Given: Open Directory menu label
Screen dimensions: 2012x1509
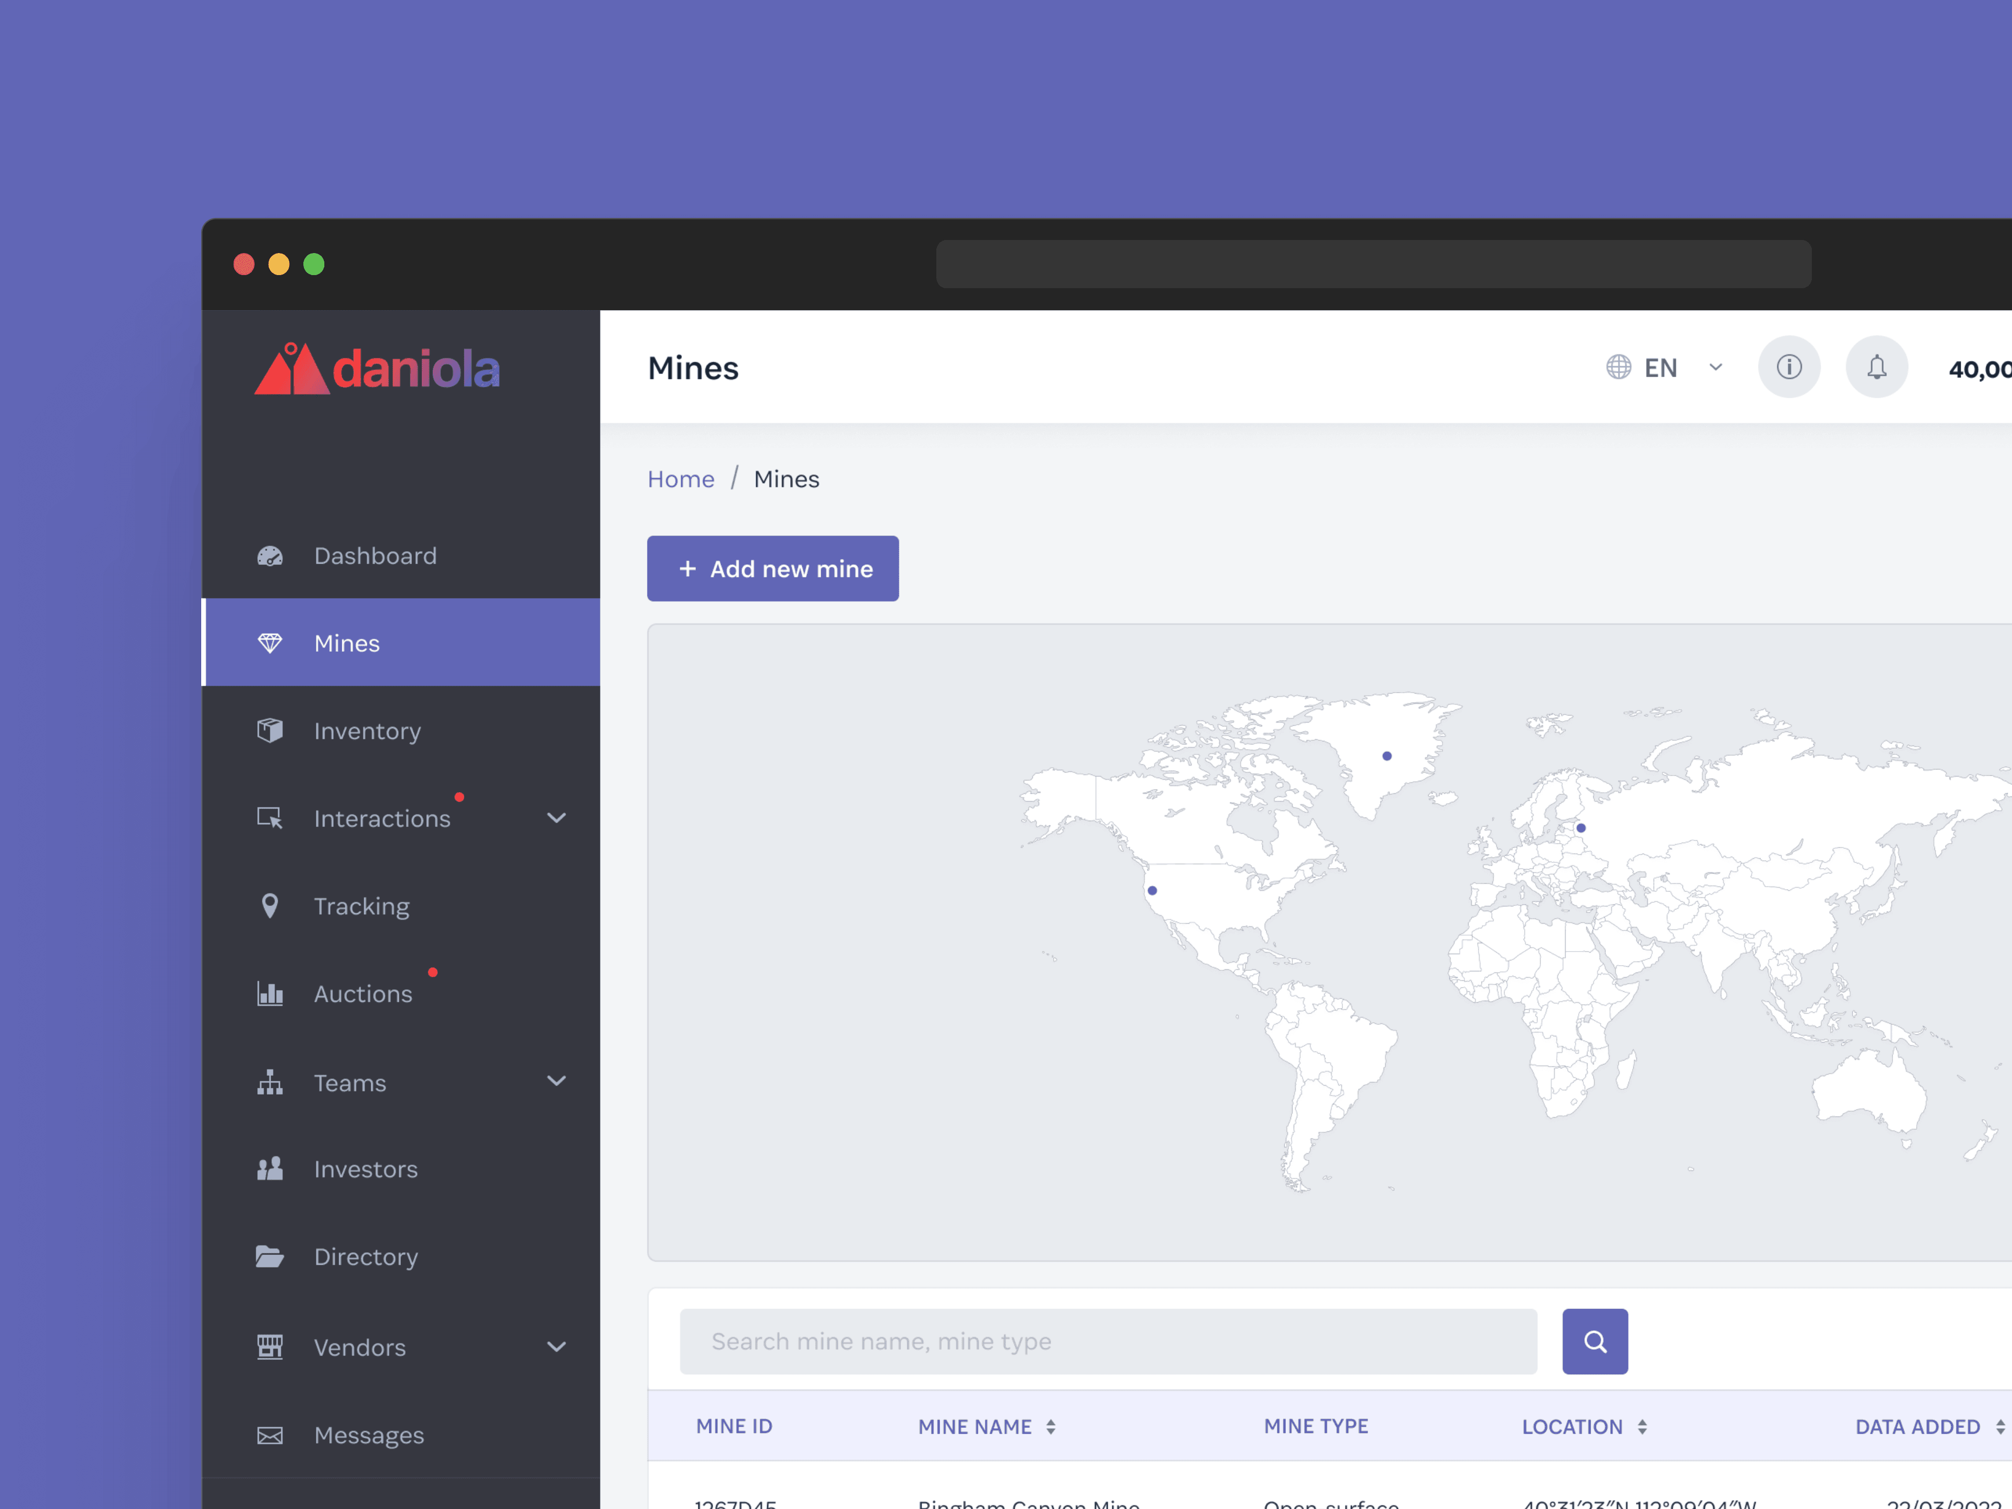Looking at the screenshot, I should pyautogui.click(x=366, y=1256).
